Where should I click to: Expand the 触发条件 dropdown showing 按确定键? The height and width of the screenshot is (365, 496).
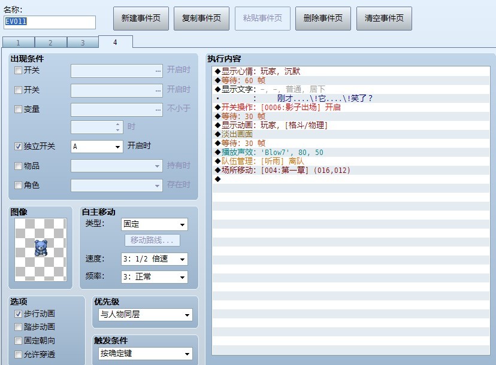[146, 354]
